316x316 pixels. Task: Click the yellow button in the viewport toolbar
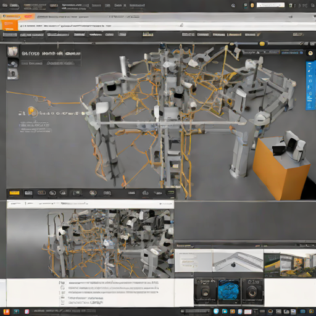tap(14, 193)
